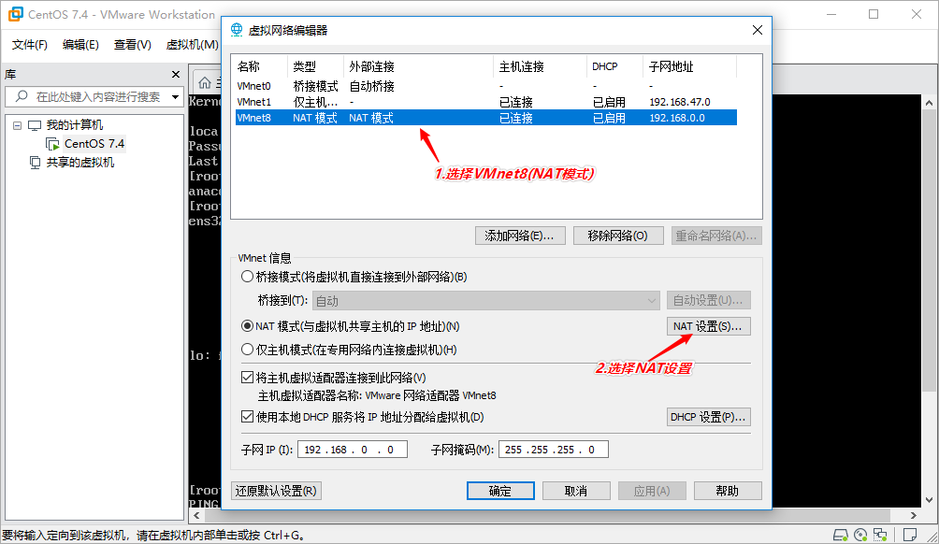Click the subnet mask input field
Screen dimensions: 939x544
tap(554, 450)
